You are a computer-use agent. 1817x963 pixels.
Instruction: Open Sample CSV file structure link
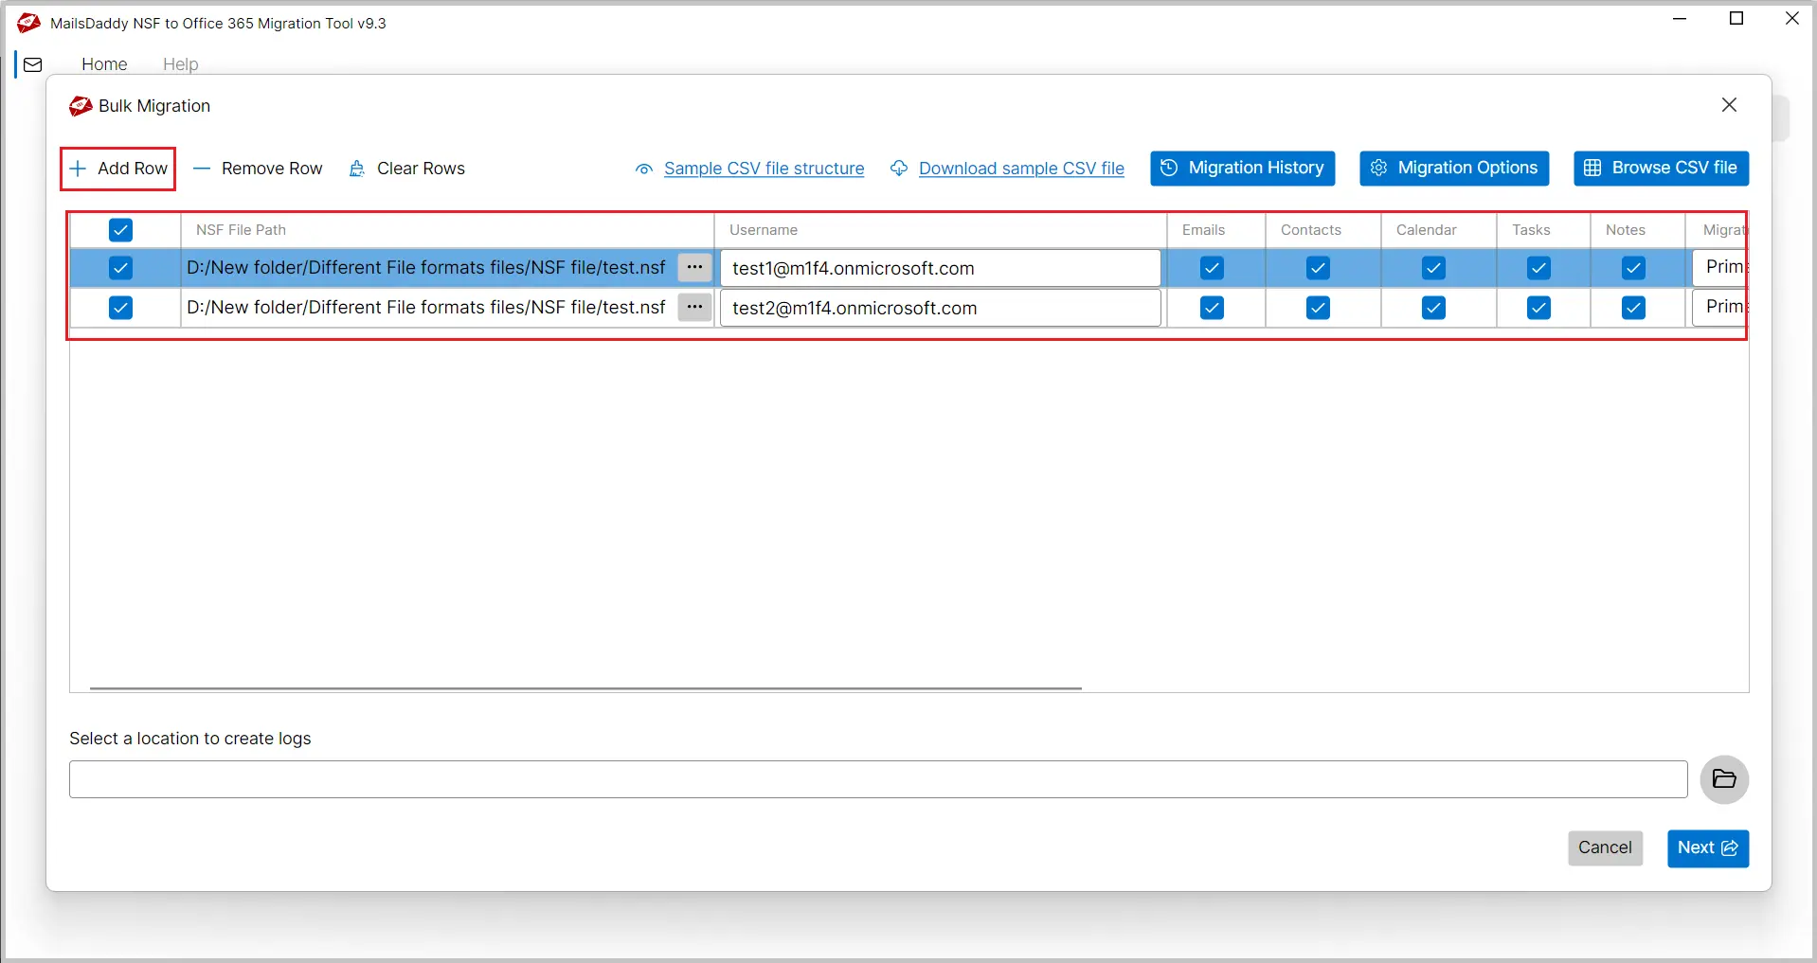(764, 169)
